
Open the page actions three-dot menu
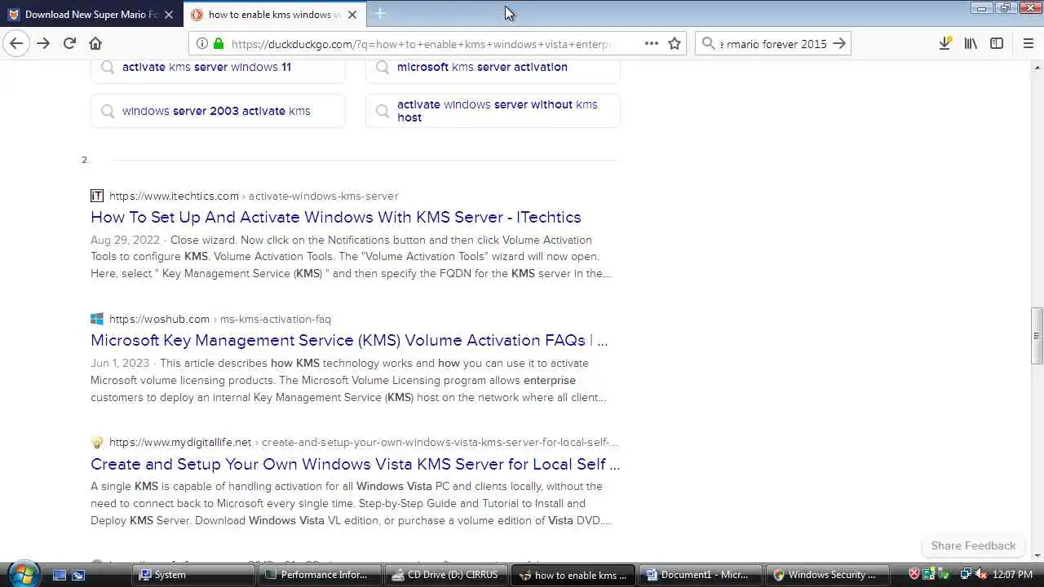click(651, 44)
